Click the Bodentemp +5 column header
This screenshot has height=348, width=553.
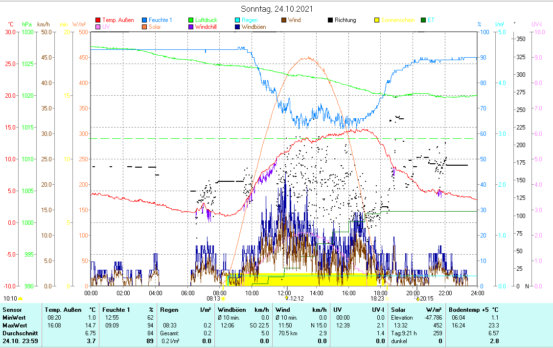(469, 309)
